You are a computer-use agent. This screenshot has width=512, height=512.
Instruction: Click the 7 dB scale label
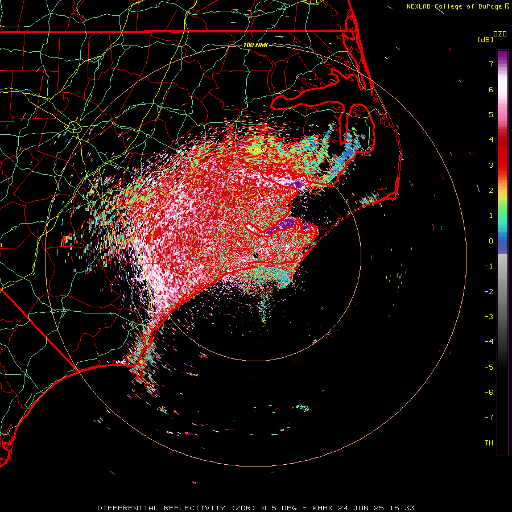(x=491, y=64)
